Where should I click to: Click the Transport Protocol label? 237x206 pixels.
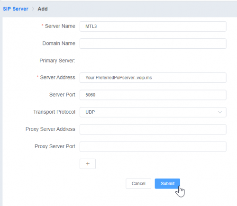54,112
